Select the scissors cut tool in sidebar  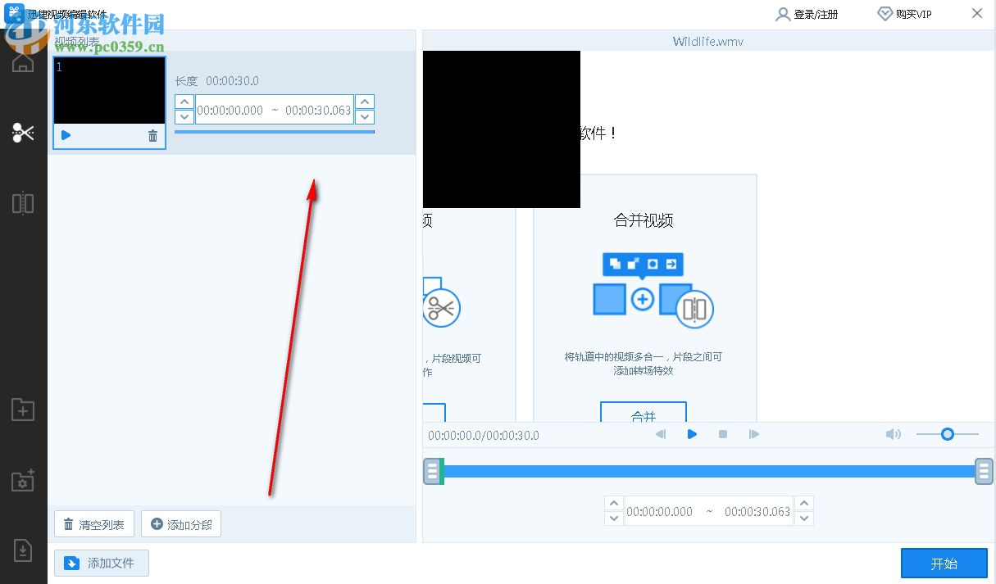[22, 131]
